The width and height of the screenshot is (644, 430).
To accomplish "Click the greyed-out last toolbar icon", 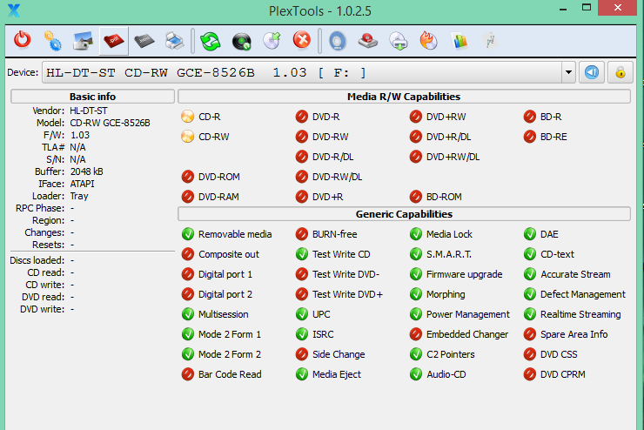I will [x=490, y=41].
